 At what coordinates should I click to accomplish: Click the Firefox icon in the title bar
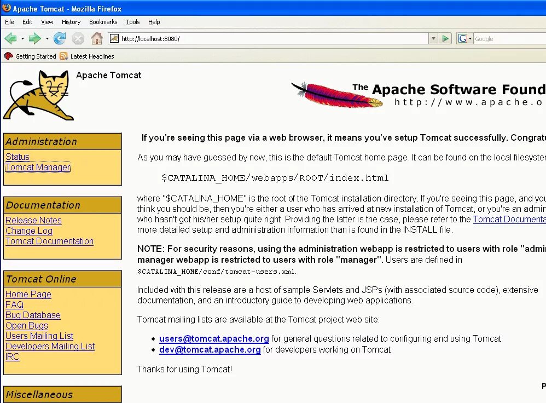pos(6,8)
